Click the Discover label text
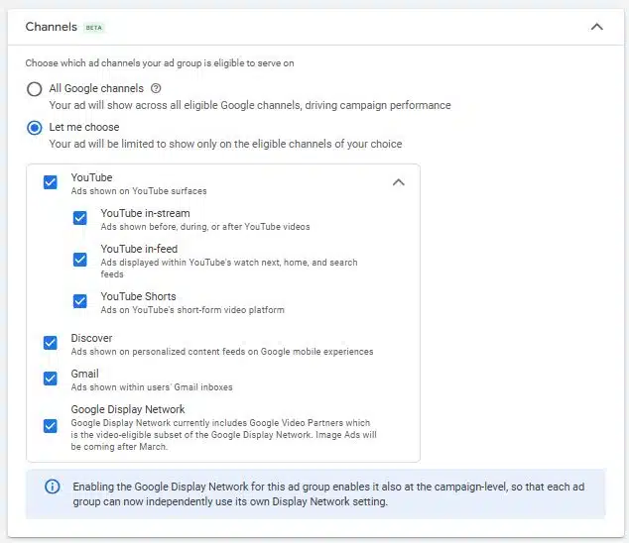This screenshot has width=629, height=543. click(x=91, y=338)
